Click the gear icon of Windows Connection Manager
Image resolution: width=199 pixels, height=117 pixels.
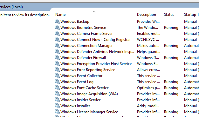57,45
